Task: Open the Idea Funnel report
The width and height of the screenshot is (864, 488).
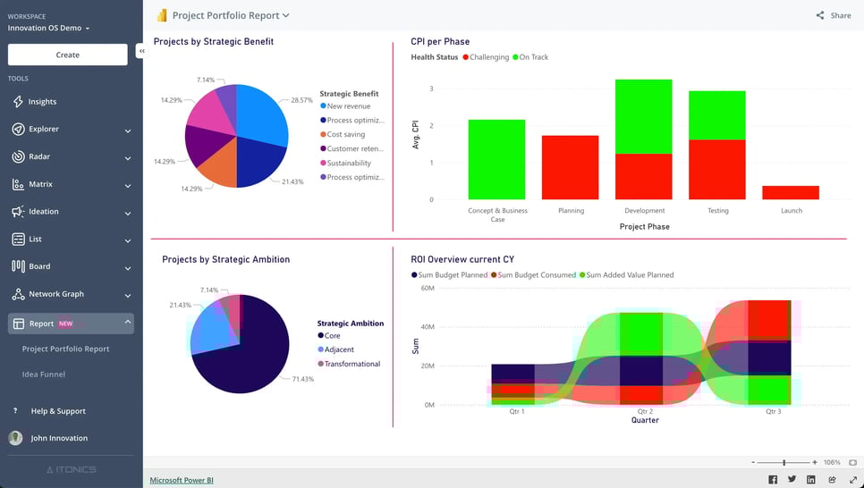Action: coord(43,374)
